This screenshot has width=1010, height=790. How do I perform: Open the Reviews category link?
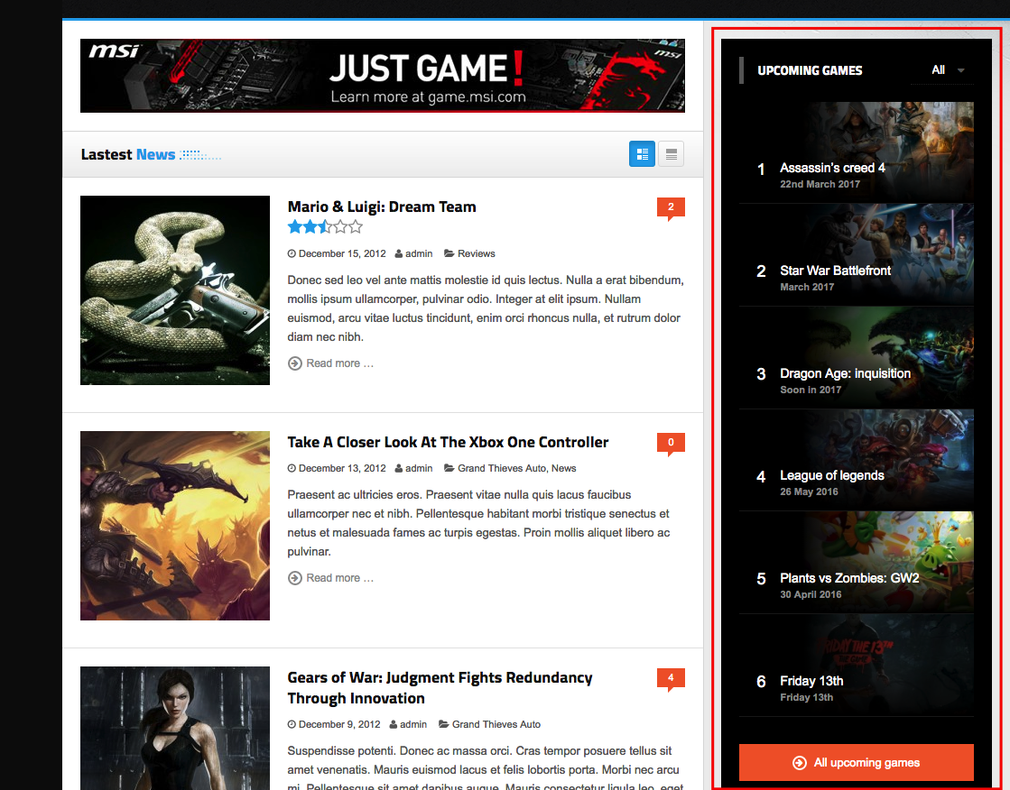476,253
